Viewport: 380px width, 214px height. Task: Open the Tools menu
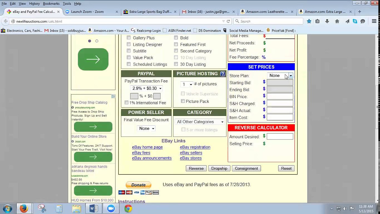[x=67, y=4]
